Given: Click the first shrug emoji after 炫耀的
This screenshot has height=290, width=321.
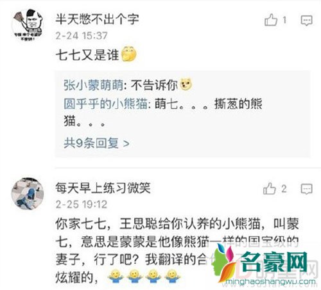Looking at the screenshot, I should [116, 277].
